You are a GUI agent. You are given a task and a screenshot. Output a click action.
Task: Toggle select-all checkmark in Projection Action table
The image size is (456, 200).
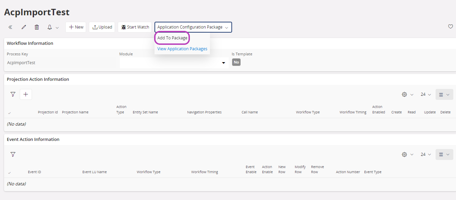(9, 113)
